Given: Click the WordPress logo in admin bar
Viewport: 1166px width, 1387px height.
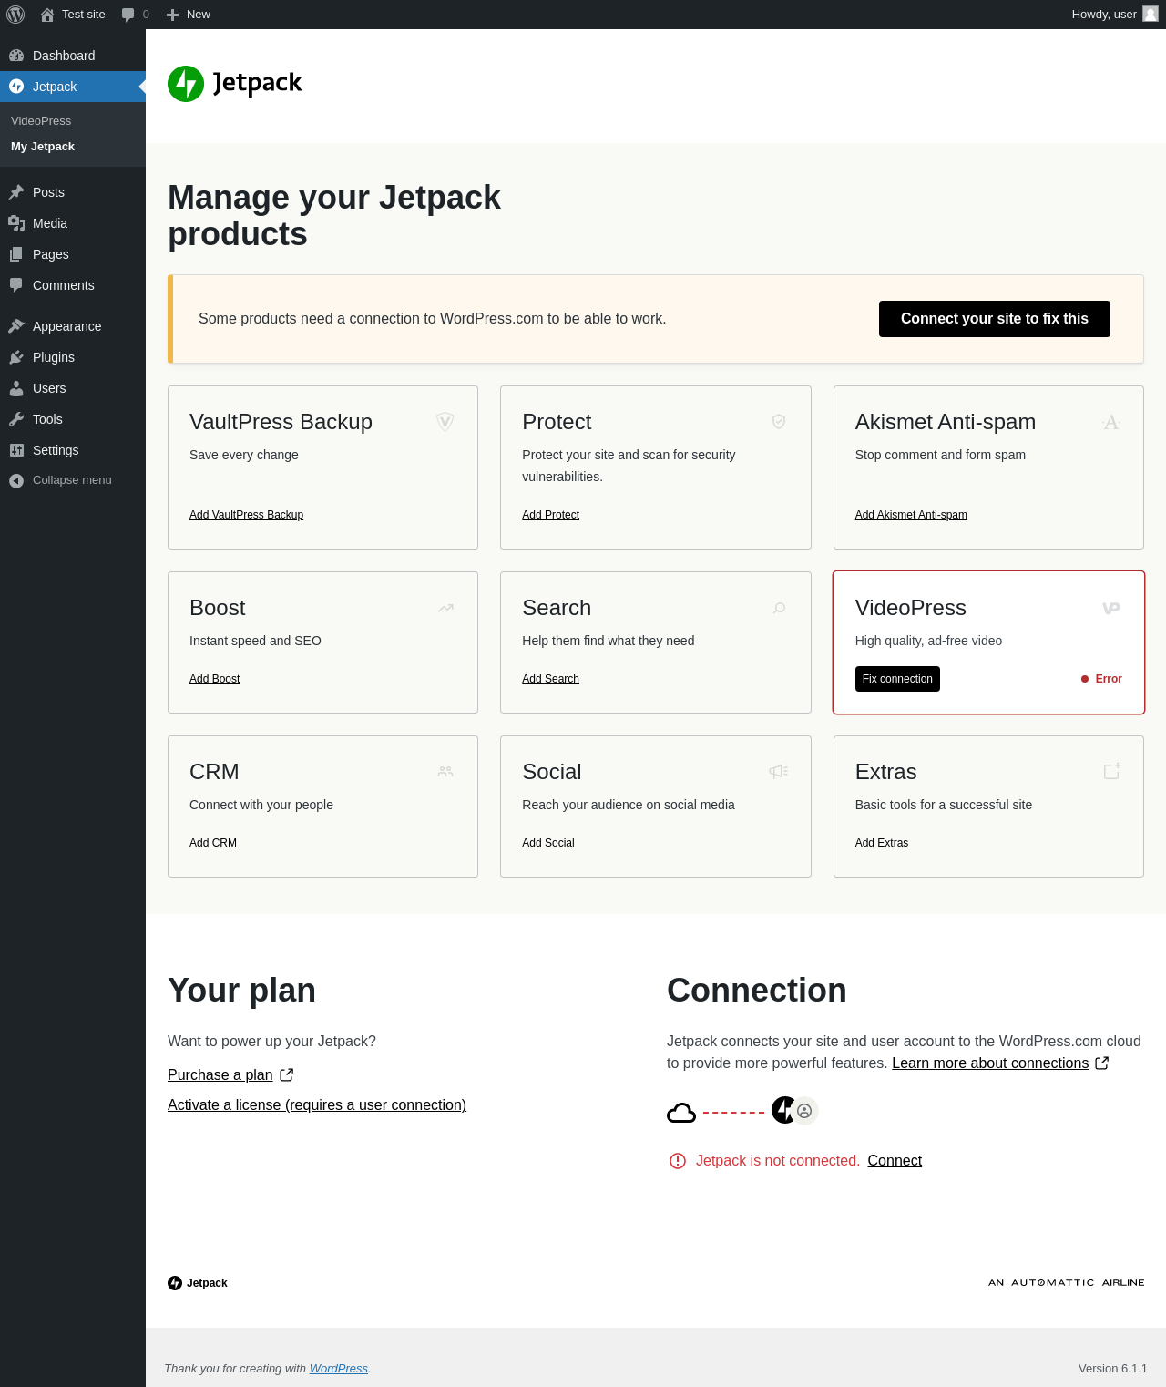Looking at the screenshot, I should [15, 15].
